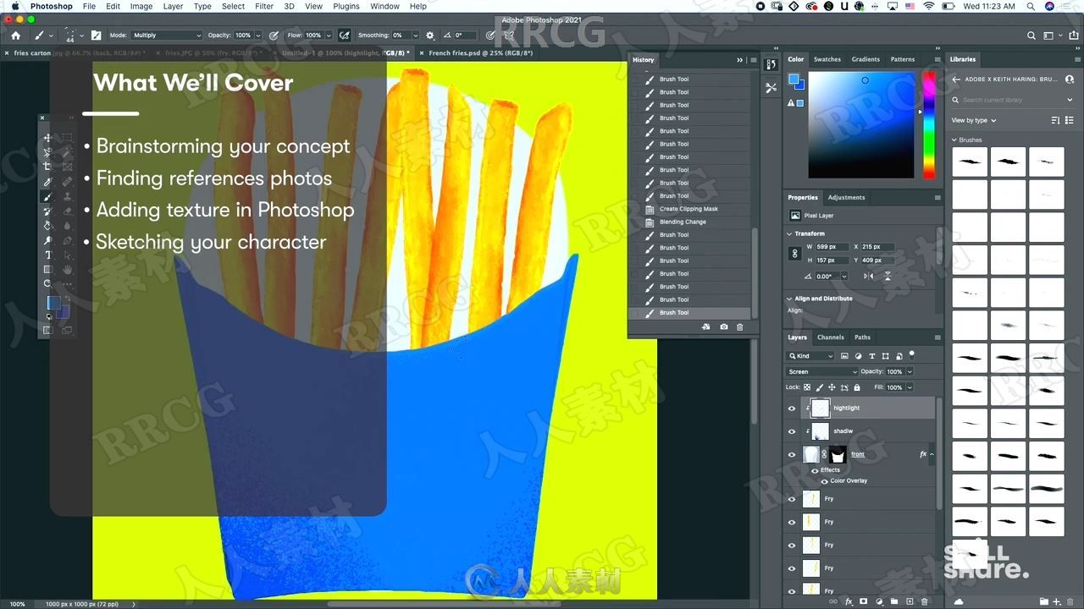The image size is (1084, 609).
Task: Open the Smoothing dropdown arrow
Action: click(x=415, y=36)
